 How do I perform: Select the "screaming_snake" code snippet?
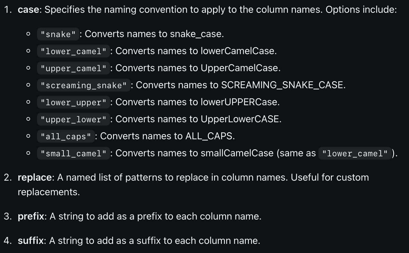click(84, 85)
